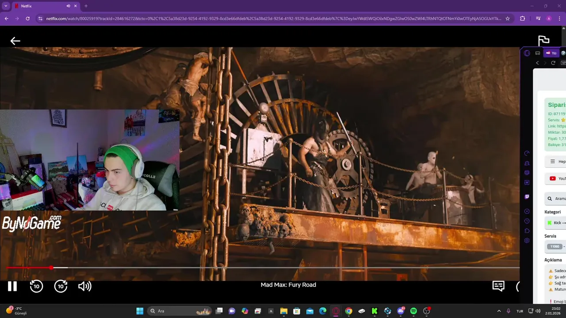Click the webcam overlay in the video
566x318 pixels.
click(x=90, y=160)
